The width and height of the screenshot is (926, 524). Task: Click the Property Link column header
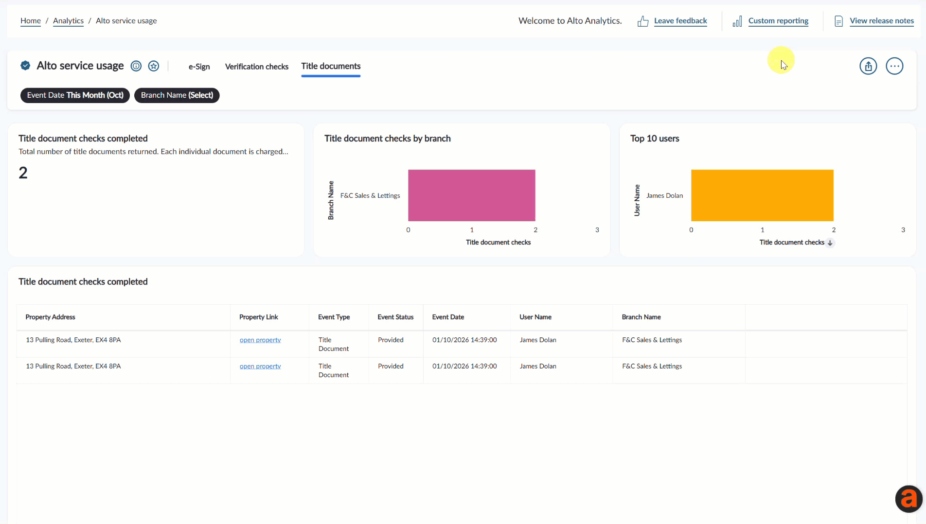(259, 317)
